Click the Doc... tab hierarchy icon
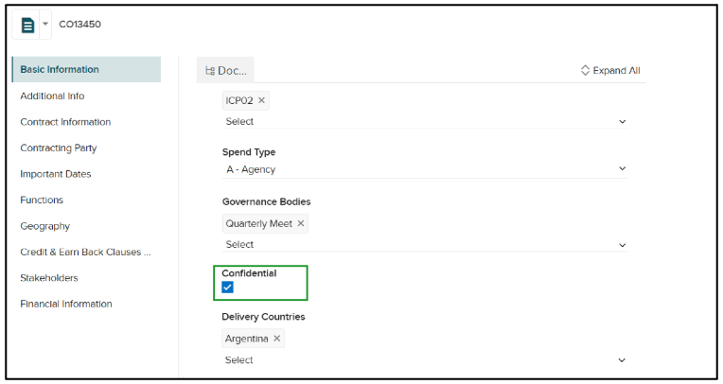The width and height of the screenshot is (723, 384). coord(210,71)
